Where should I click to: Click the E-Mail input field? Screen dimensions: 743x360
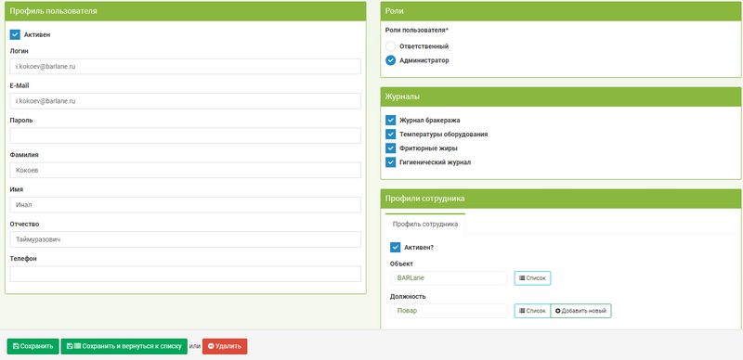click(185, 101)
